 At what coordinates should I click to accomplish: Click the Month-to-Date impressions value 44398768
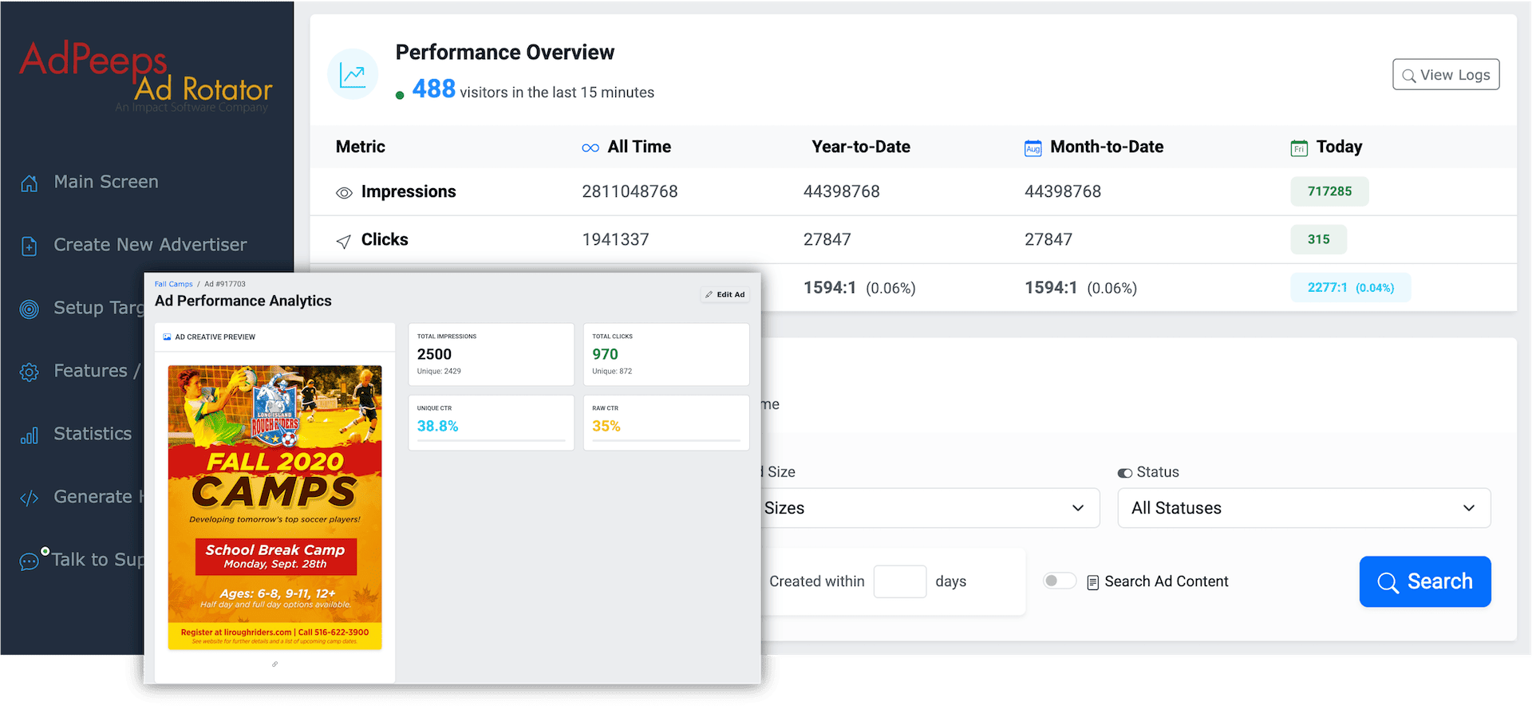click(1063, 191)
